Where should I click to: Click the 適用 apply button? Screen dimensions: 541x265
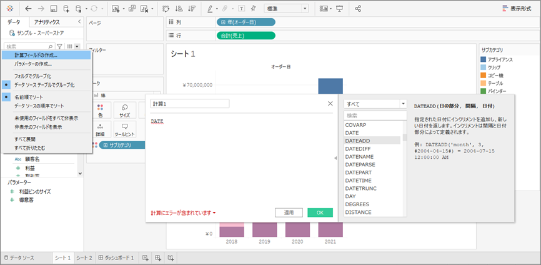[x=289, y=212]
